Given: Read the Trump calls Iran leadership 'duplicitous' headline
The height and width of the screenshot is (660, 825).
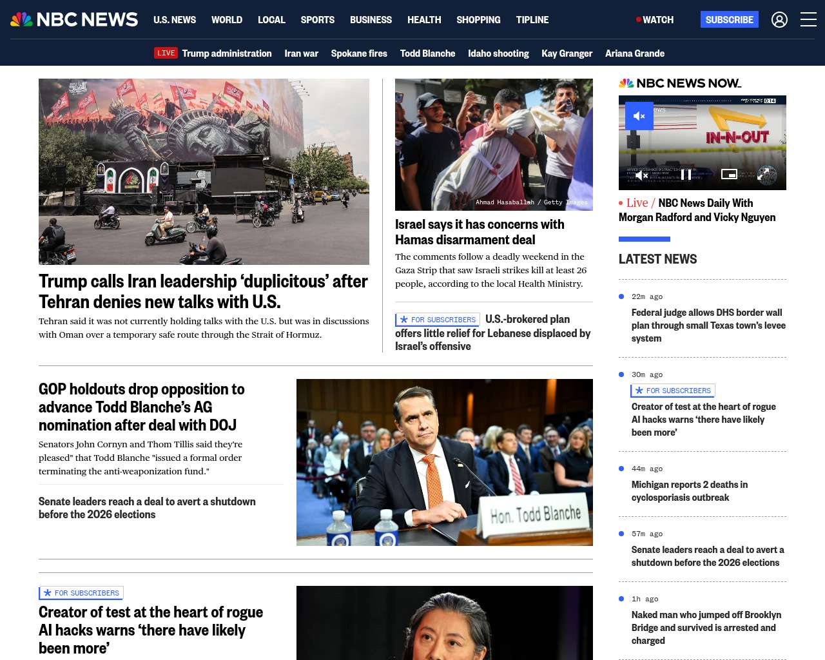Looking at the screenshot, I should click(203, 291).
